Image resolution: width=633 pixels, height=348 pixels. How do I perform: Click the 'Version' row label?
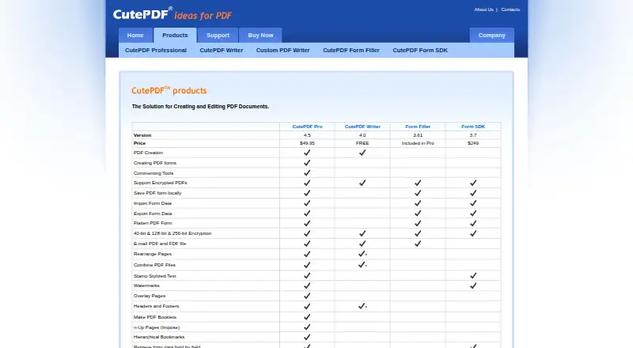tap(142, 135)
